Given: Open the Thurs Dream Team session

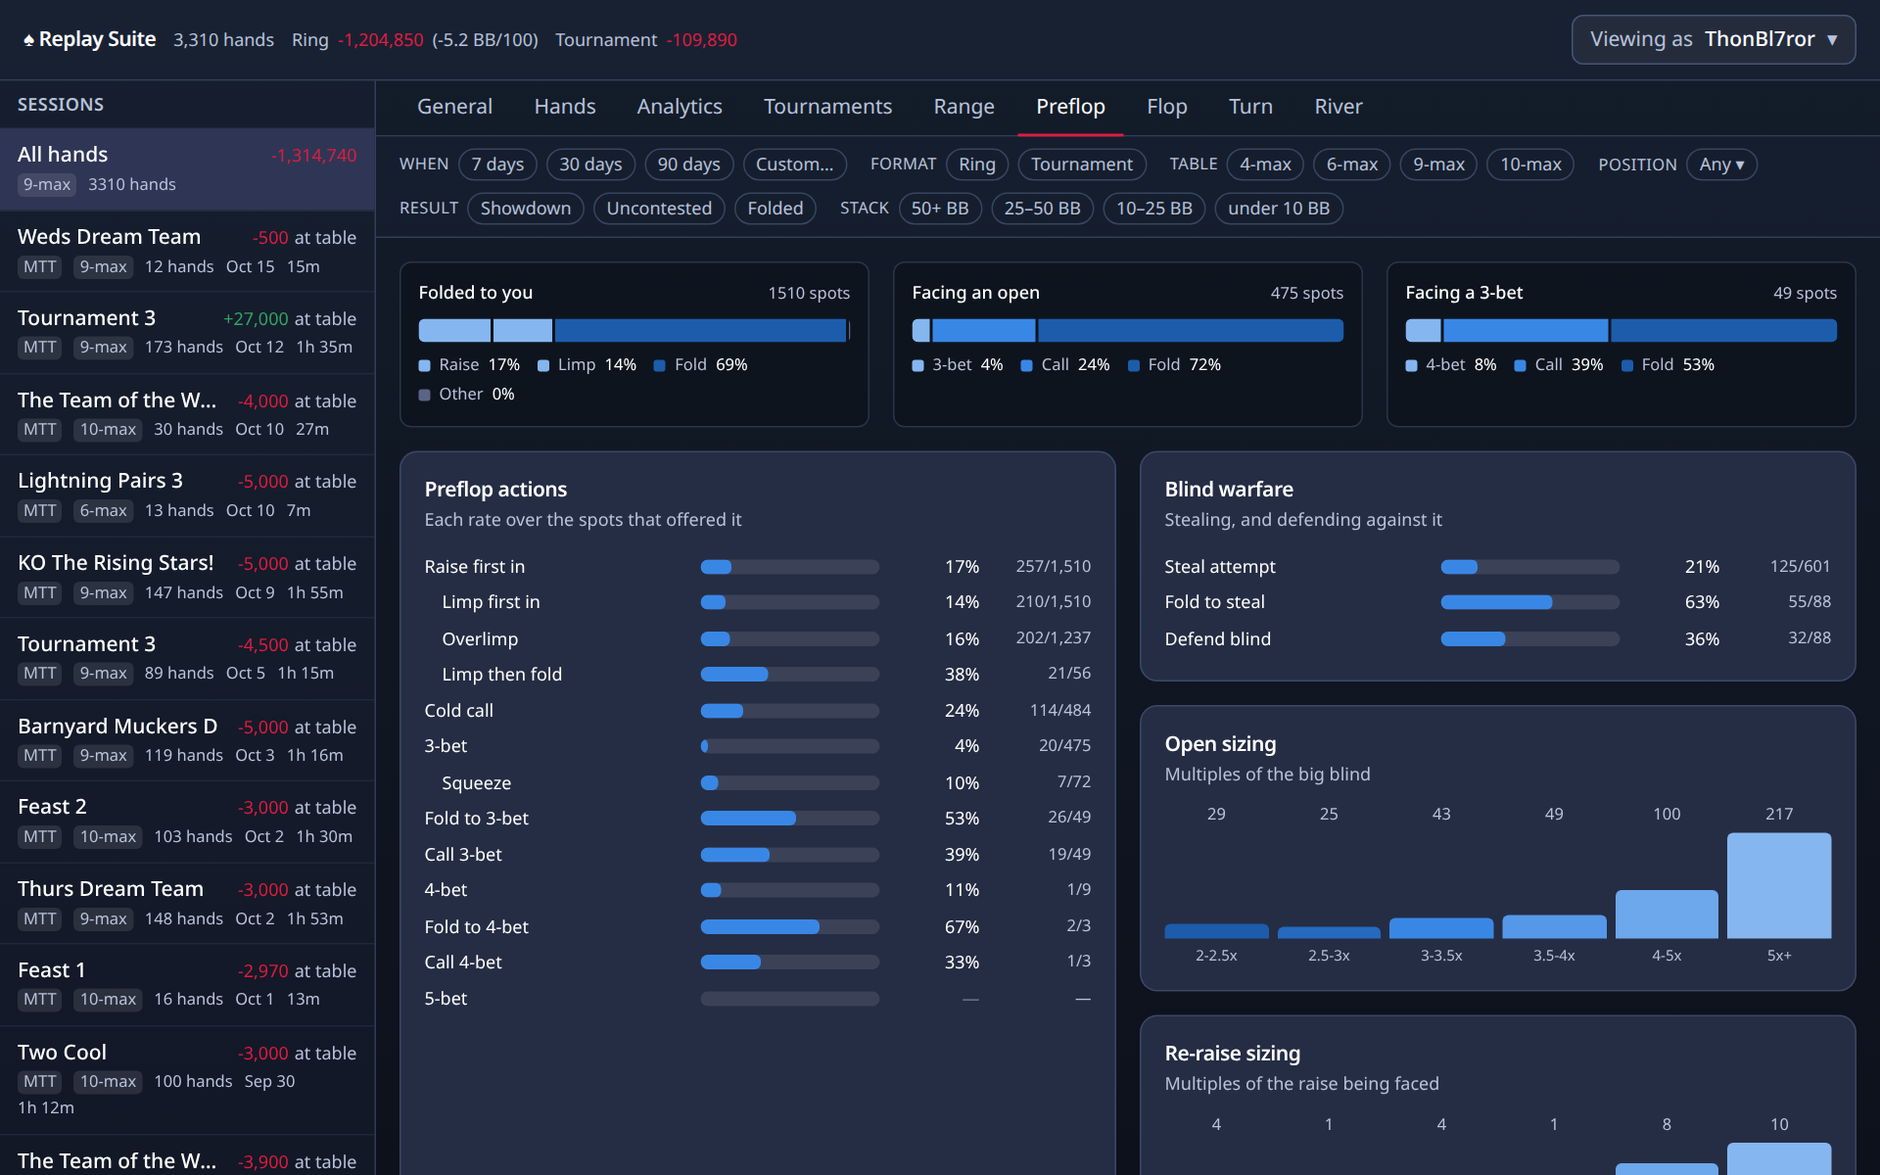Looking at the screenshot, I should (x=187, y=904).
